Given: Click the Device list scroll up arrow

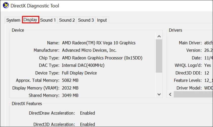Looking at the screenshot, I should pyautogui.click(x=159, y=36).
